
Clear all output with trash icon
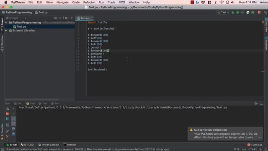pos(13,134)
